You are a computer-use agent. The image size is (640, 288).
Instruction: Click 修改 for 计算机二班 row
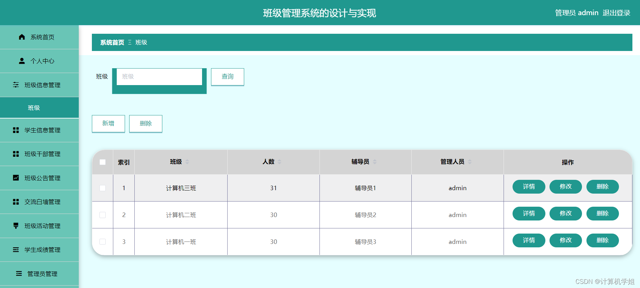point(566,214)
